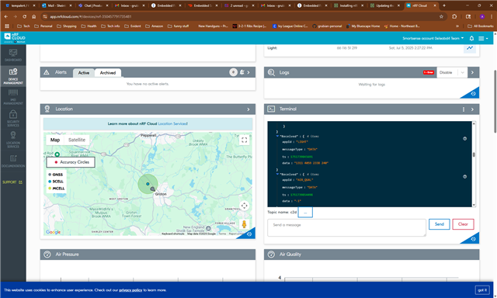Open Location Services in the sidebar
Screen dimensions: 497x298
pos(13,140)
